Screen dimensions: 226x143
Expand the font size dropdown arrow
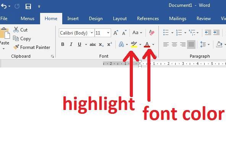(108, 33)
